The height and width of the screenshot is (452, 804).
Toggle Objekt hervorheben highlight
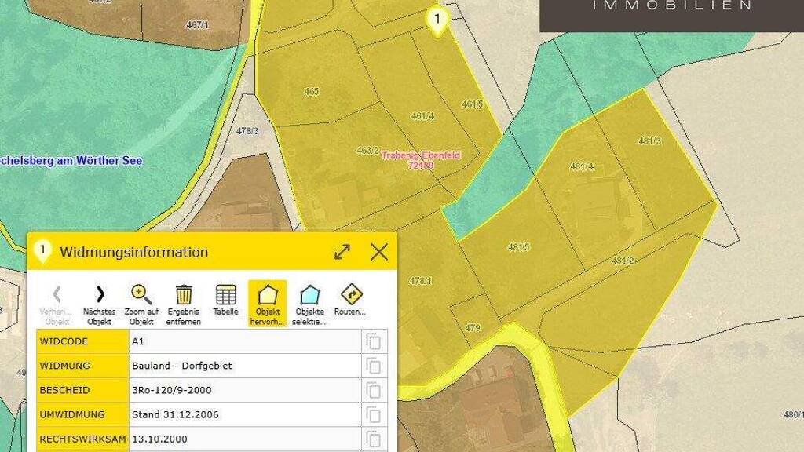pos(268,295)
